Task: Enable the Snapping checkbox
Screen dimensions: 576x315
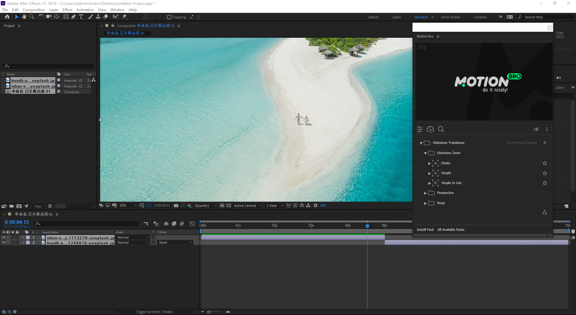Action: 169,17
